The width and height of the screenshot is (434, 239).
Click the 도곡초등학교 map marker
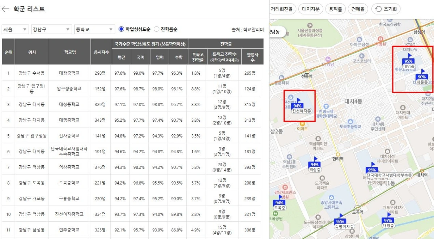point(350,122)
